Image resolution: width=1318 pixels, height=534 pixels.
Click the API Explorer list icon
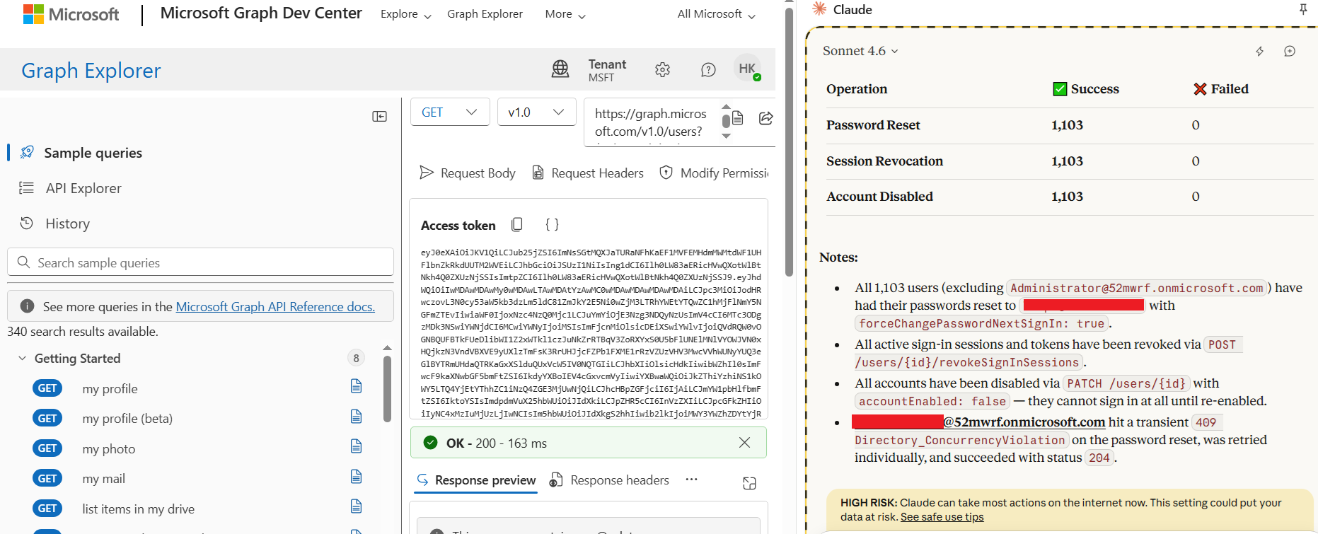click(27, 187)
